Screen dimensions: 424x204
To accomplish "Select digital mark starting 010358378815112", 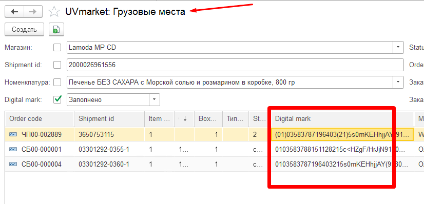I will 342,149.
